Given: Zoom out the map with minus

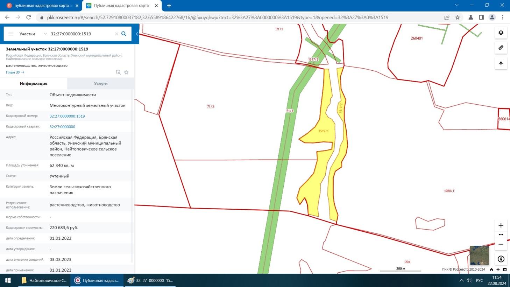Looking at the screenshot, I should point(501,244).
